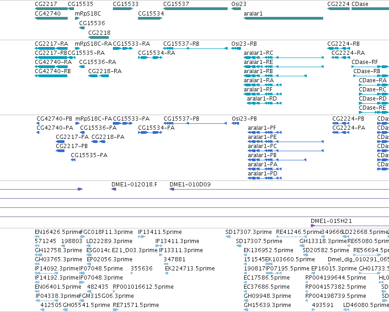Select the CG15534-PA protein glyph
Image resolution: width=389 pixels, height=312 pixels.
pos(150,132)
